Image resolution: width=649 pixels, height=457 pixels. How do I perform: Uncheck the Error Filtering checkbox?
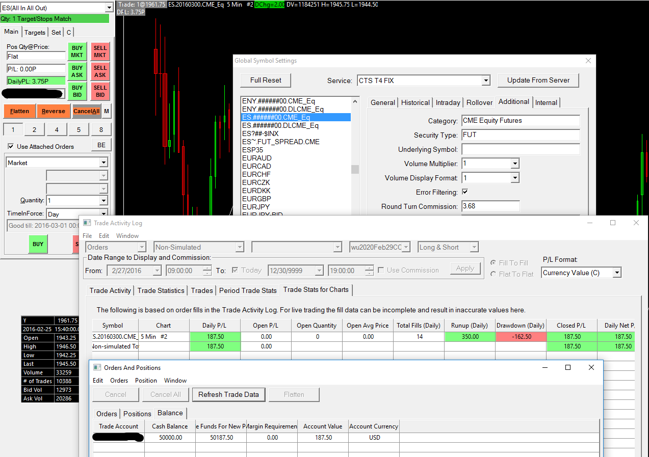(465, 192)
